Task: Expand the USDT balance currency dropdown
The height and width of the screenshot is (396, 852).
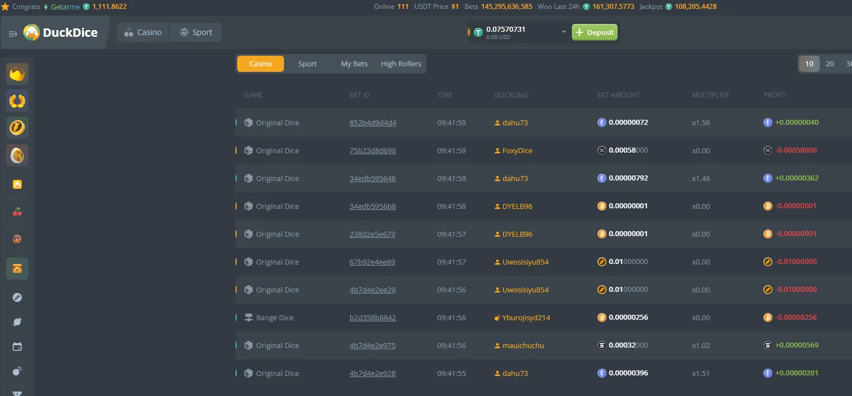Action: [564, 32]
